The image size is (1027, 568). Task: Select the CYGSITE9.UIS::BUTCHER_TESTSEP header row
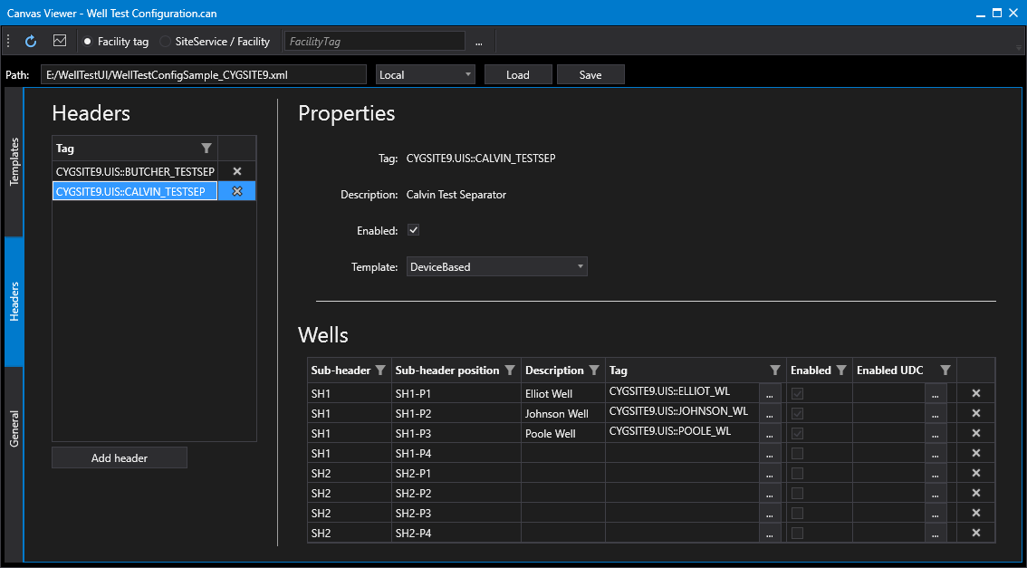point(135,171)
